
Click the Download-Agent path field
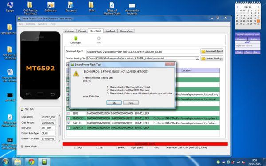[x=143, y=52]
